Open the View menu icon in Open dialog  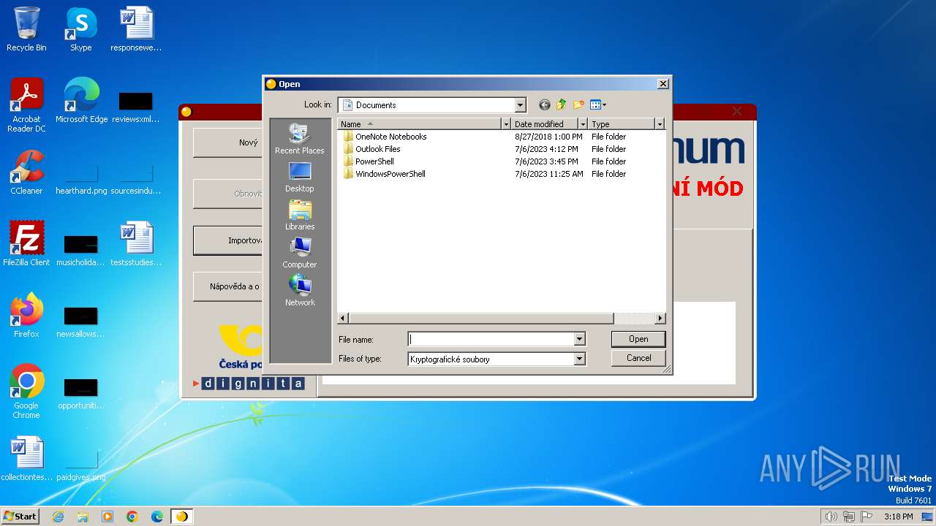598,105
